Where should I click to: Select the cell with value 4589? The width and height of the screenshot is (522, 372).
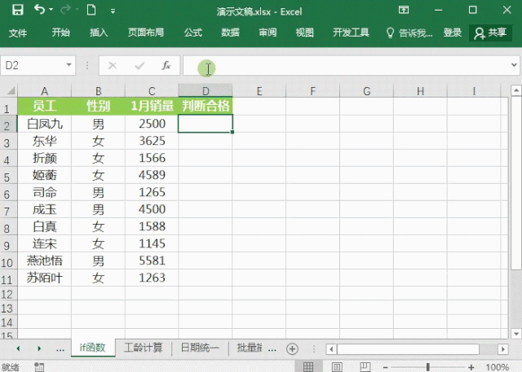click(x=152, y=175)
